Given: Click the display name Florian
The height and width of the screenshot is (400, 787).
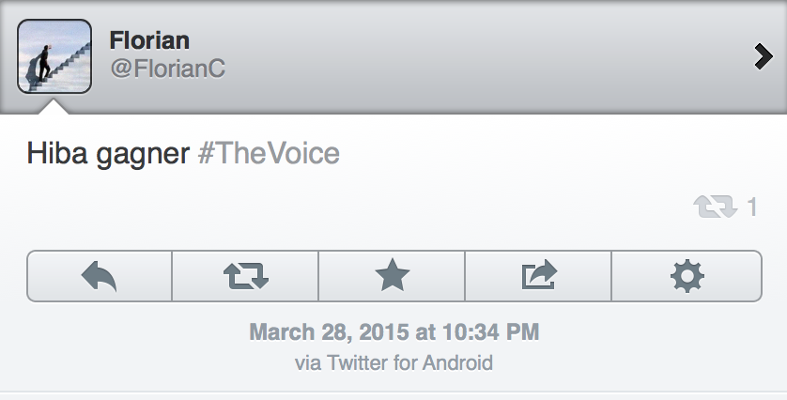Looking at the screenshot, I should point(149,40).
